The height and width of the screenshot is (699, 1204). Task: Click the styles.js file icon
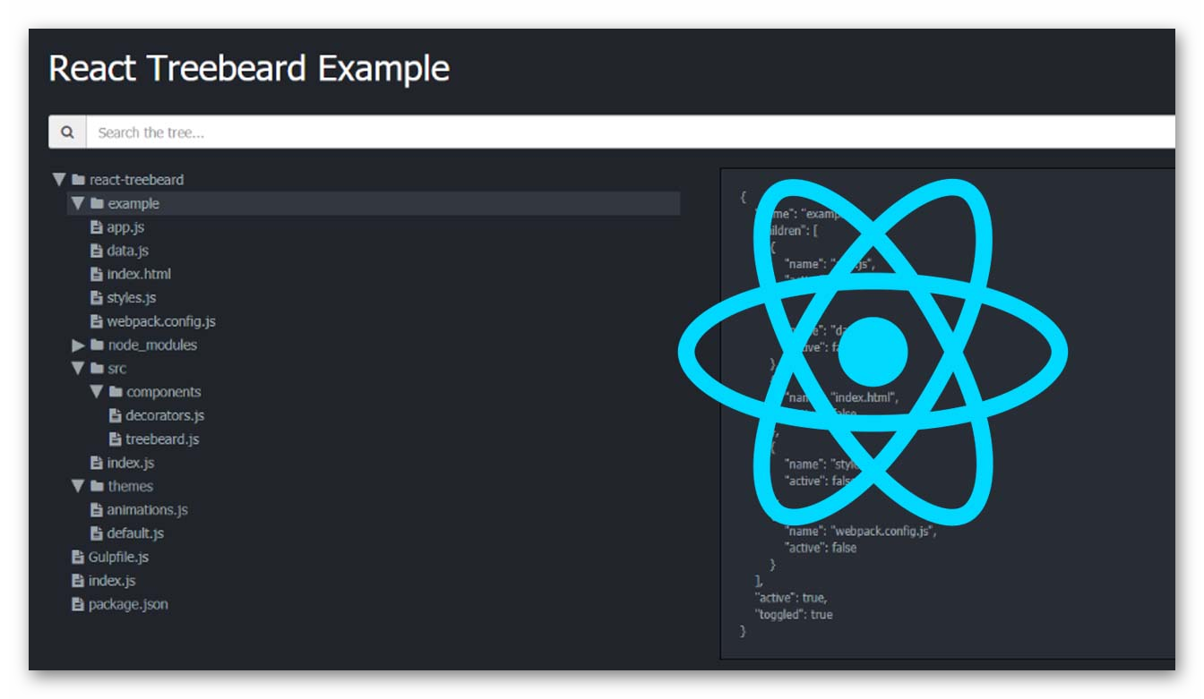(x=96, y=297)
